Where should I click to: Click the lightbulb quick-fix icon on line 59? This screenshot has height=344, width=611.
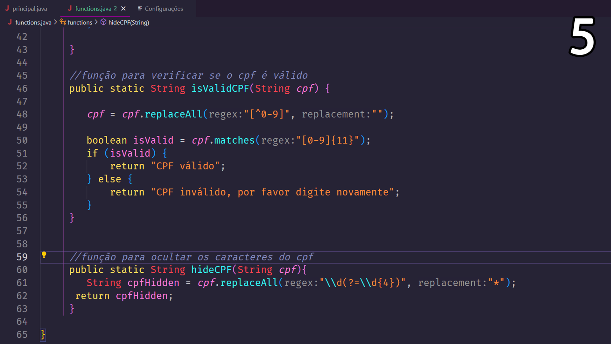click(x=44, y=254)
